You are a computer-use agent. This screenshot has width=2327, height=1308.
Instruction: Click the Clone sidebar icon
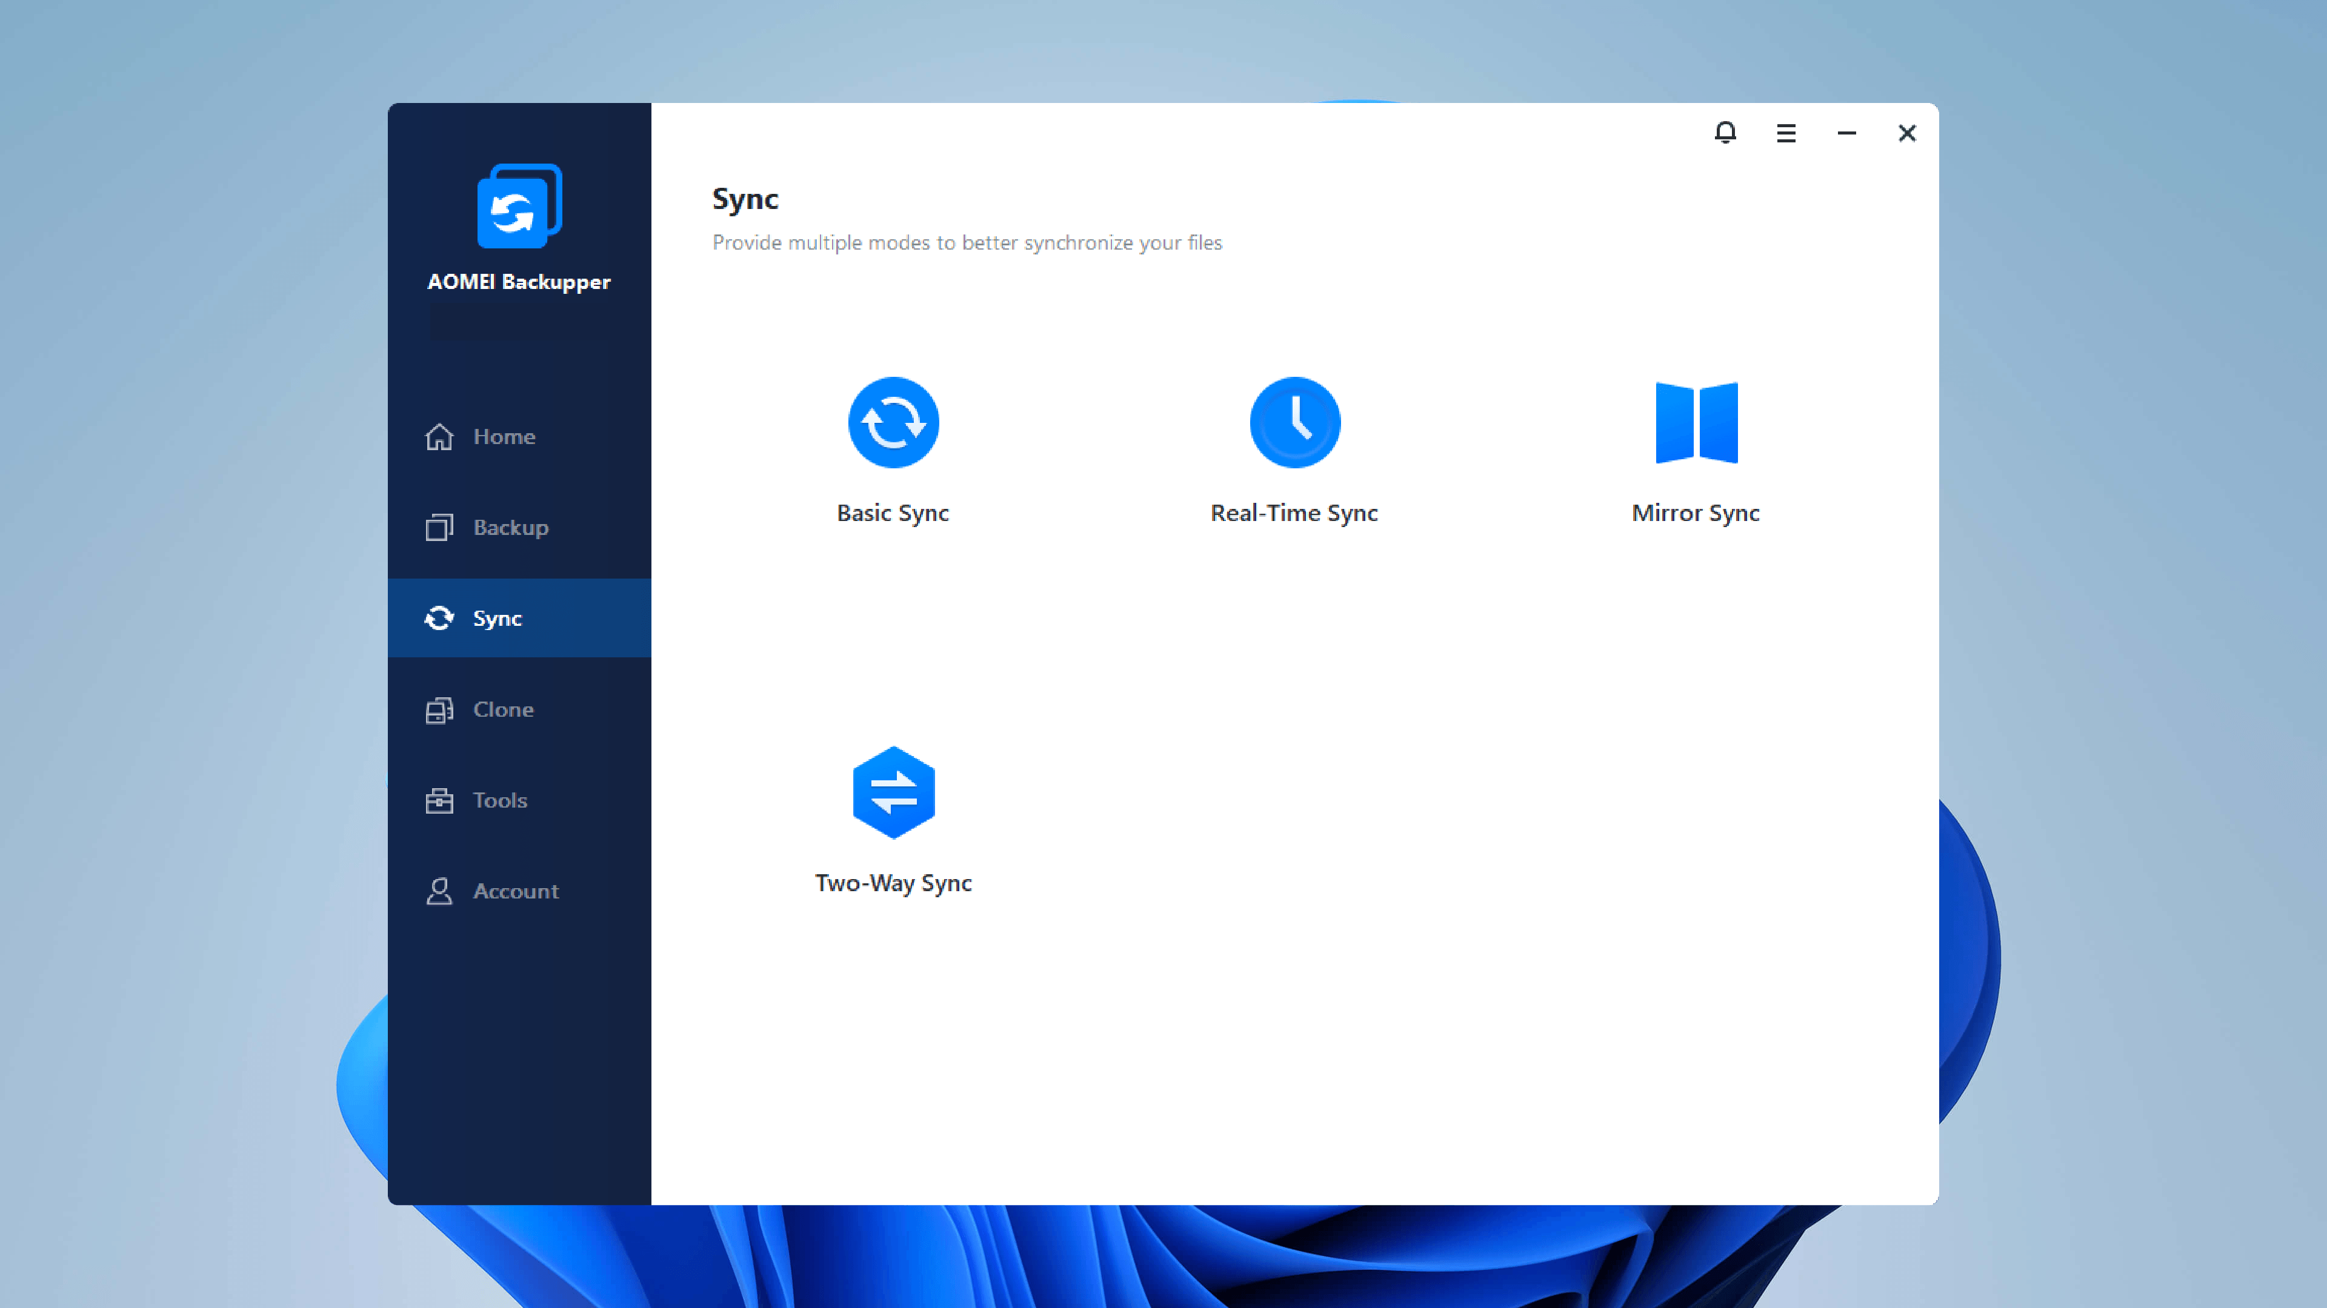439,710
